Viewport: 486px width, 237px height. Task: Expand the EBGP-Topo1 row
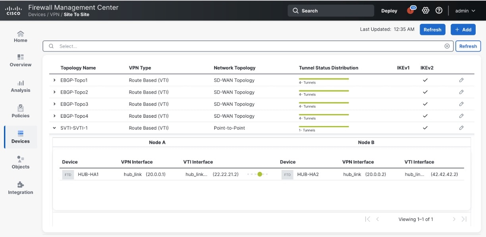[x=54, y=80]
